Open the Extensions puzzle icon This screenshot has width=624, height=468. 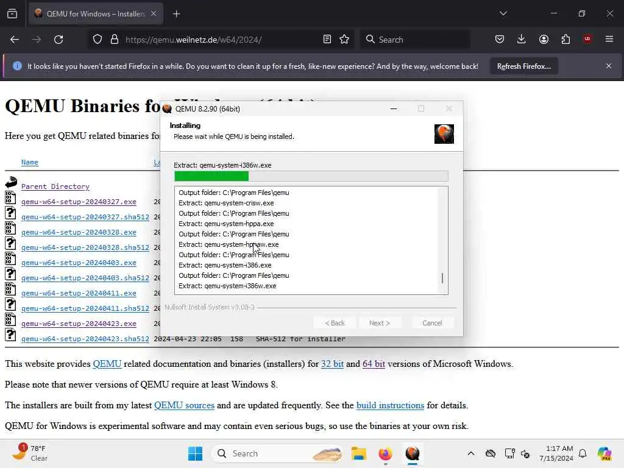click(x=565, y=40)
